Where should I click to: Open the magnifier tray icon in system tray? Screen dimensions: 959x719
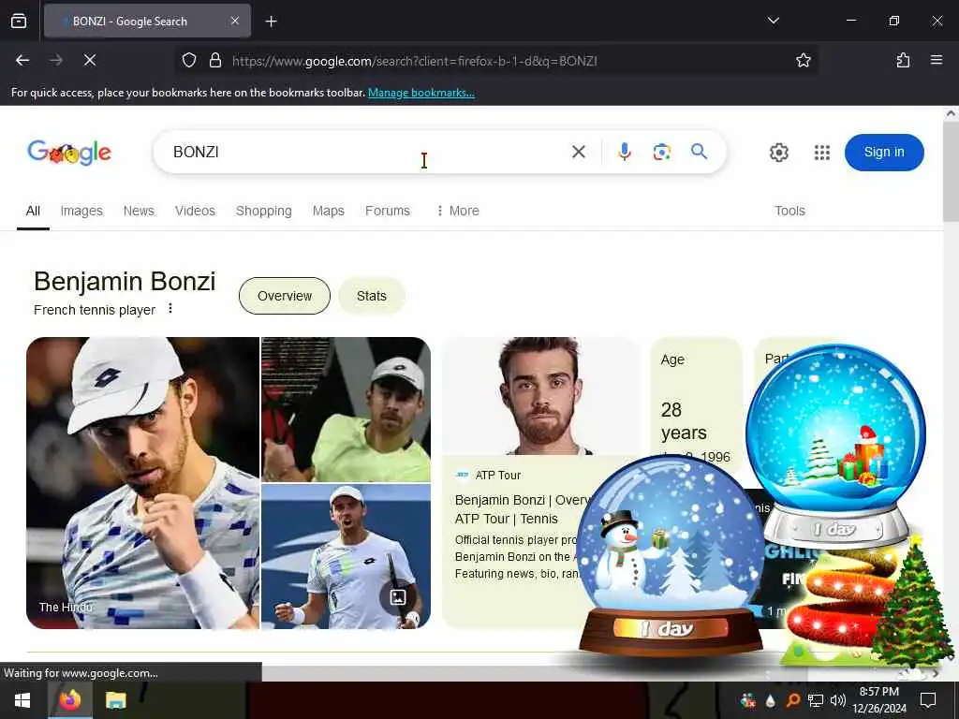(792, 700)
